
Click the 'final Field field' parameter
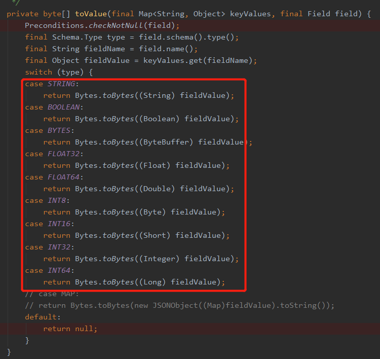[x=319, y=14]
